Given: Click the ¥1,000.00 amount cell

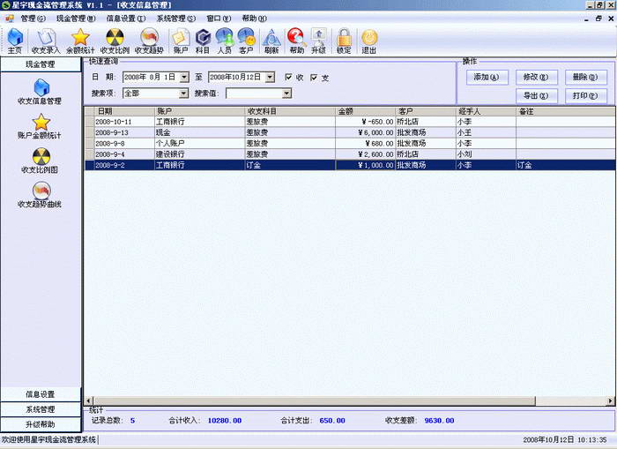Looking at the screenshot, I should pyautogui.click(x=365, y=165).
